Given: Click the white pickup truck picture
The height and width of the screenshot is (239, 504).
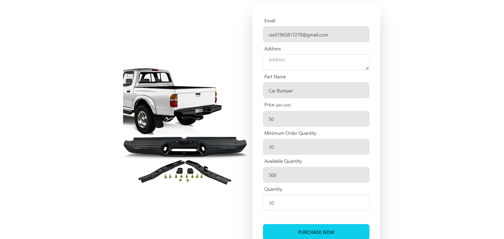Looking at the screenshot, I should (172, 101).
